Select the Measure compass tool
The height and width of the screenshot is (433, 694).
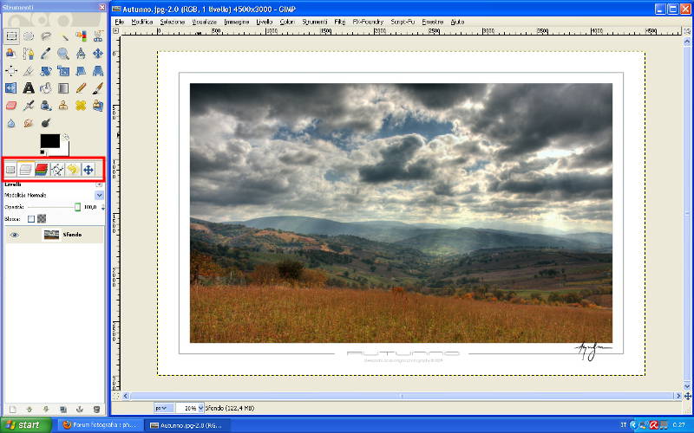[81, 54]
